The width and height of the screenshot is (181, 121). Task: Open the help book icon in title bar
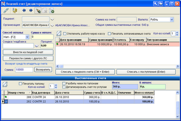(x=161, y=4)
